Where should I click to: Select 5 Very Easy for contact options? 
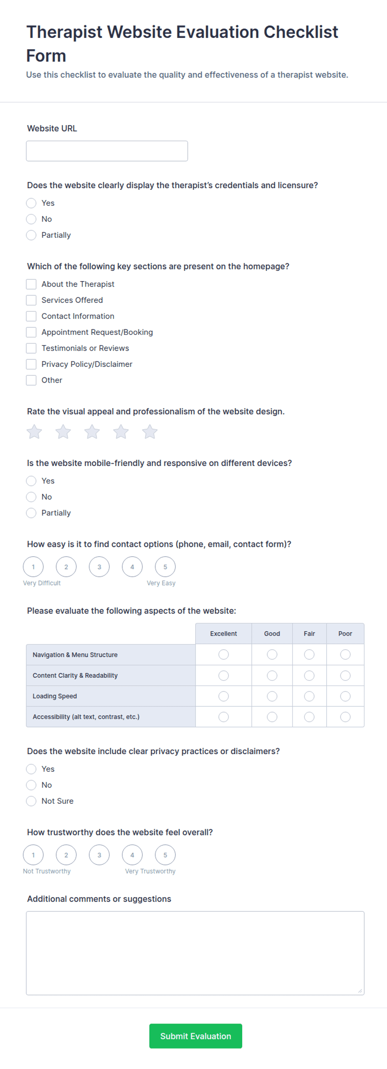(x=165, y=566)
